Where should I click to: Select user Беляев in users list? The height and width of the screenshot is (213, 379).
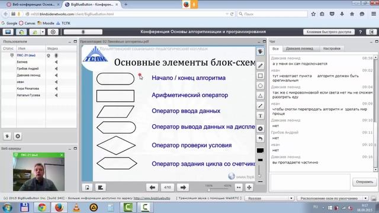point(22,62)
